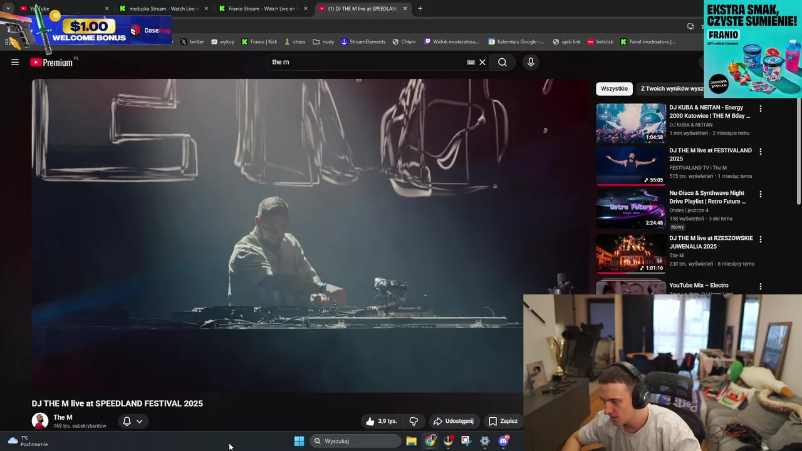Viewport: 802px width, 451px height.
Task: Open DJ KUBA & NEITAN Energy 2000 thumbnail
Action: click(x=631, y=123)
